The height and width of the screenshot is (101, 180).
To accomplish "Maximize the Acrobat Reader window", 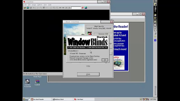I will coord(141,14).
